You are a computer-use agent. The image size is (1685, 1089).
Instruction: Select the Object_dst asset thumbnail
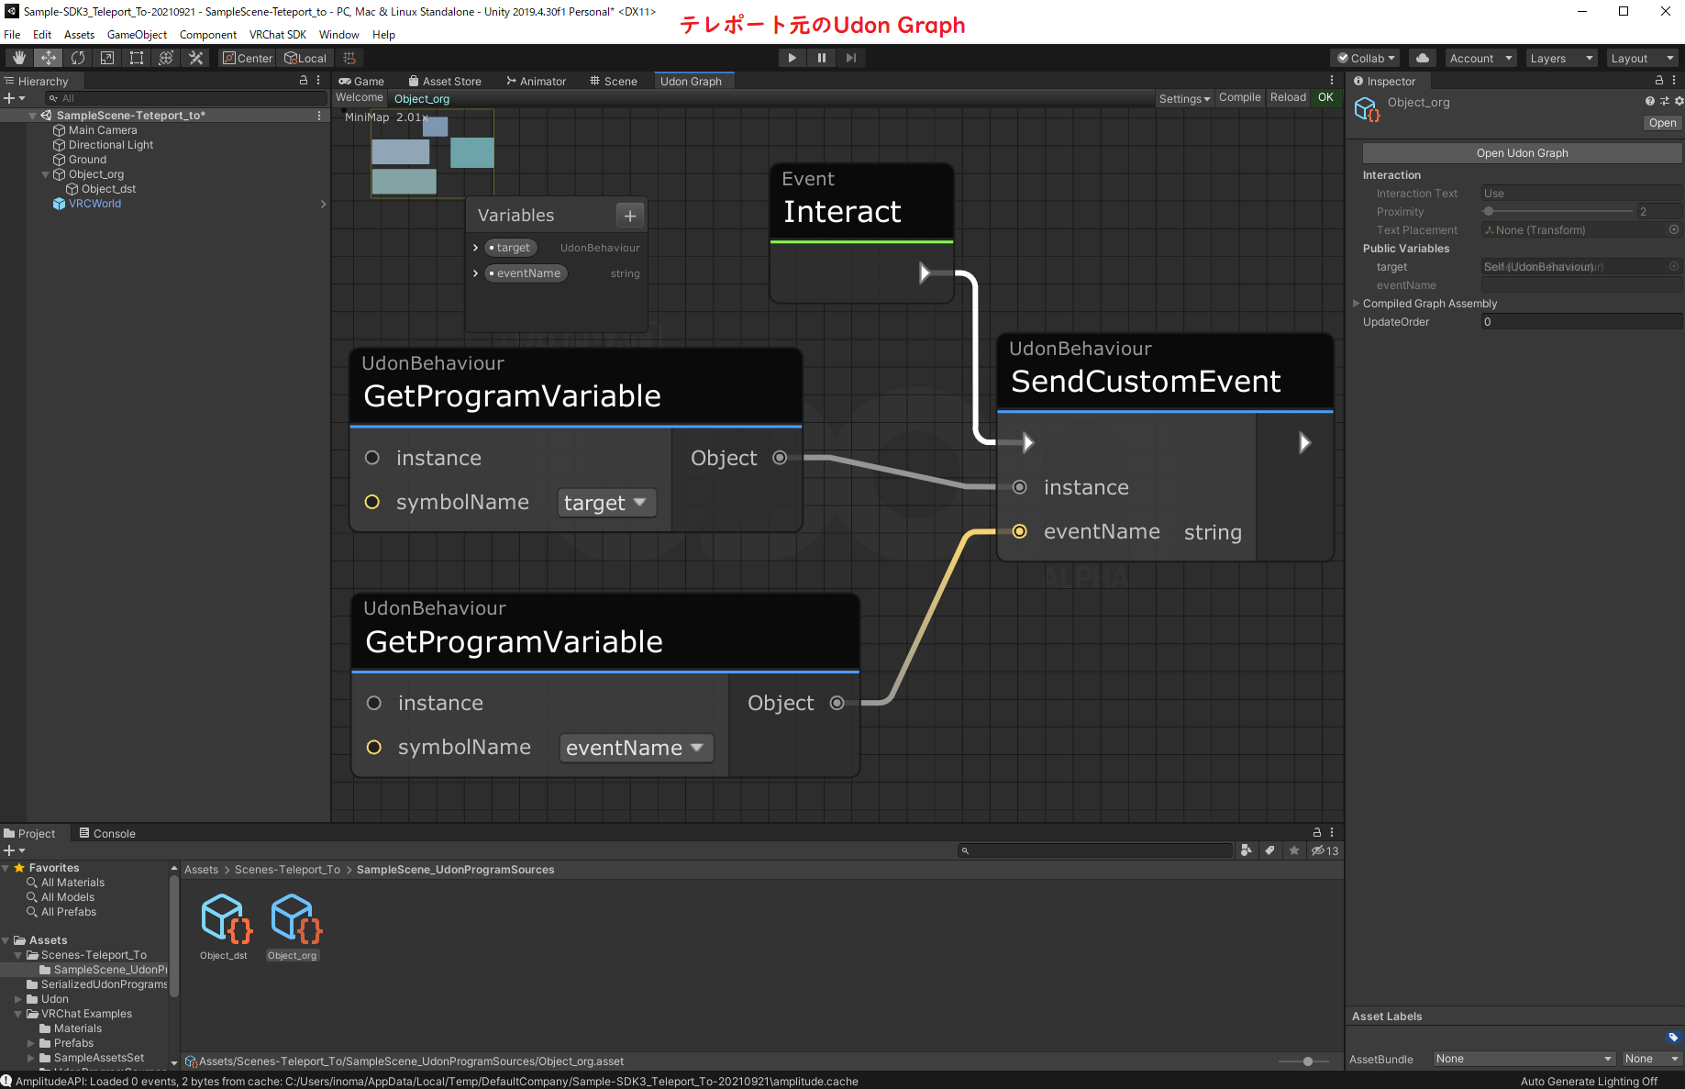(224, 917)
